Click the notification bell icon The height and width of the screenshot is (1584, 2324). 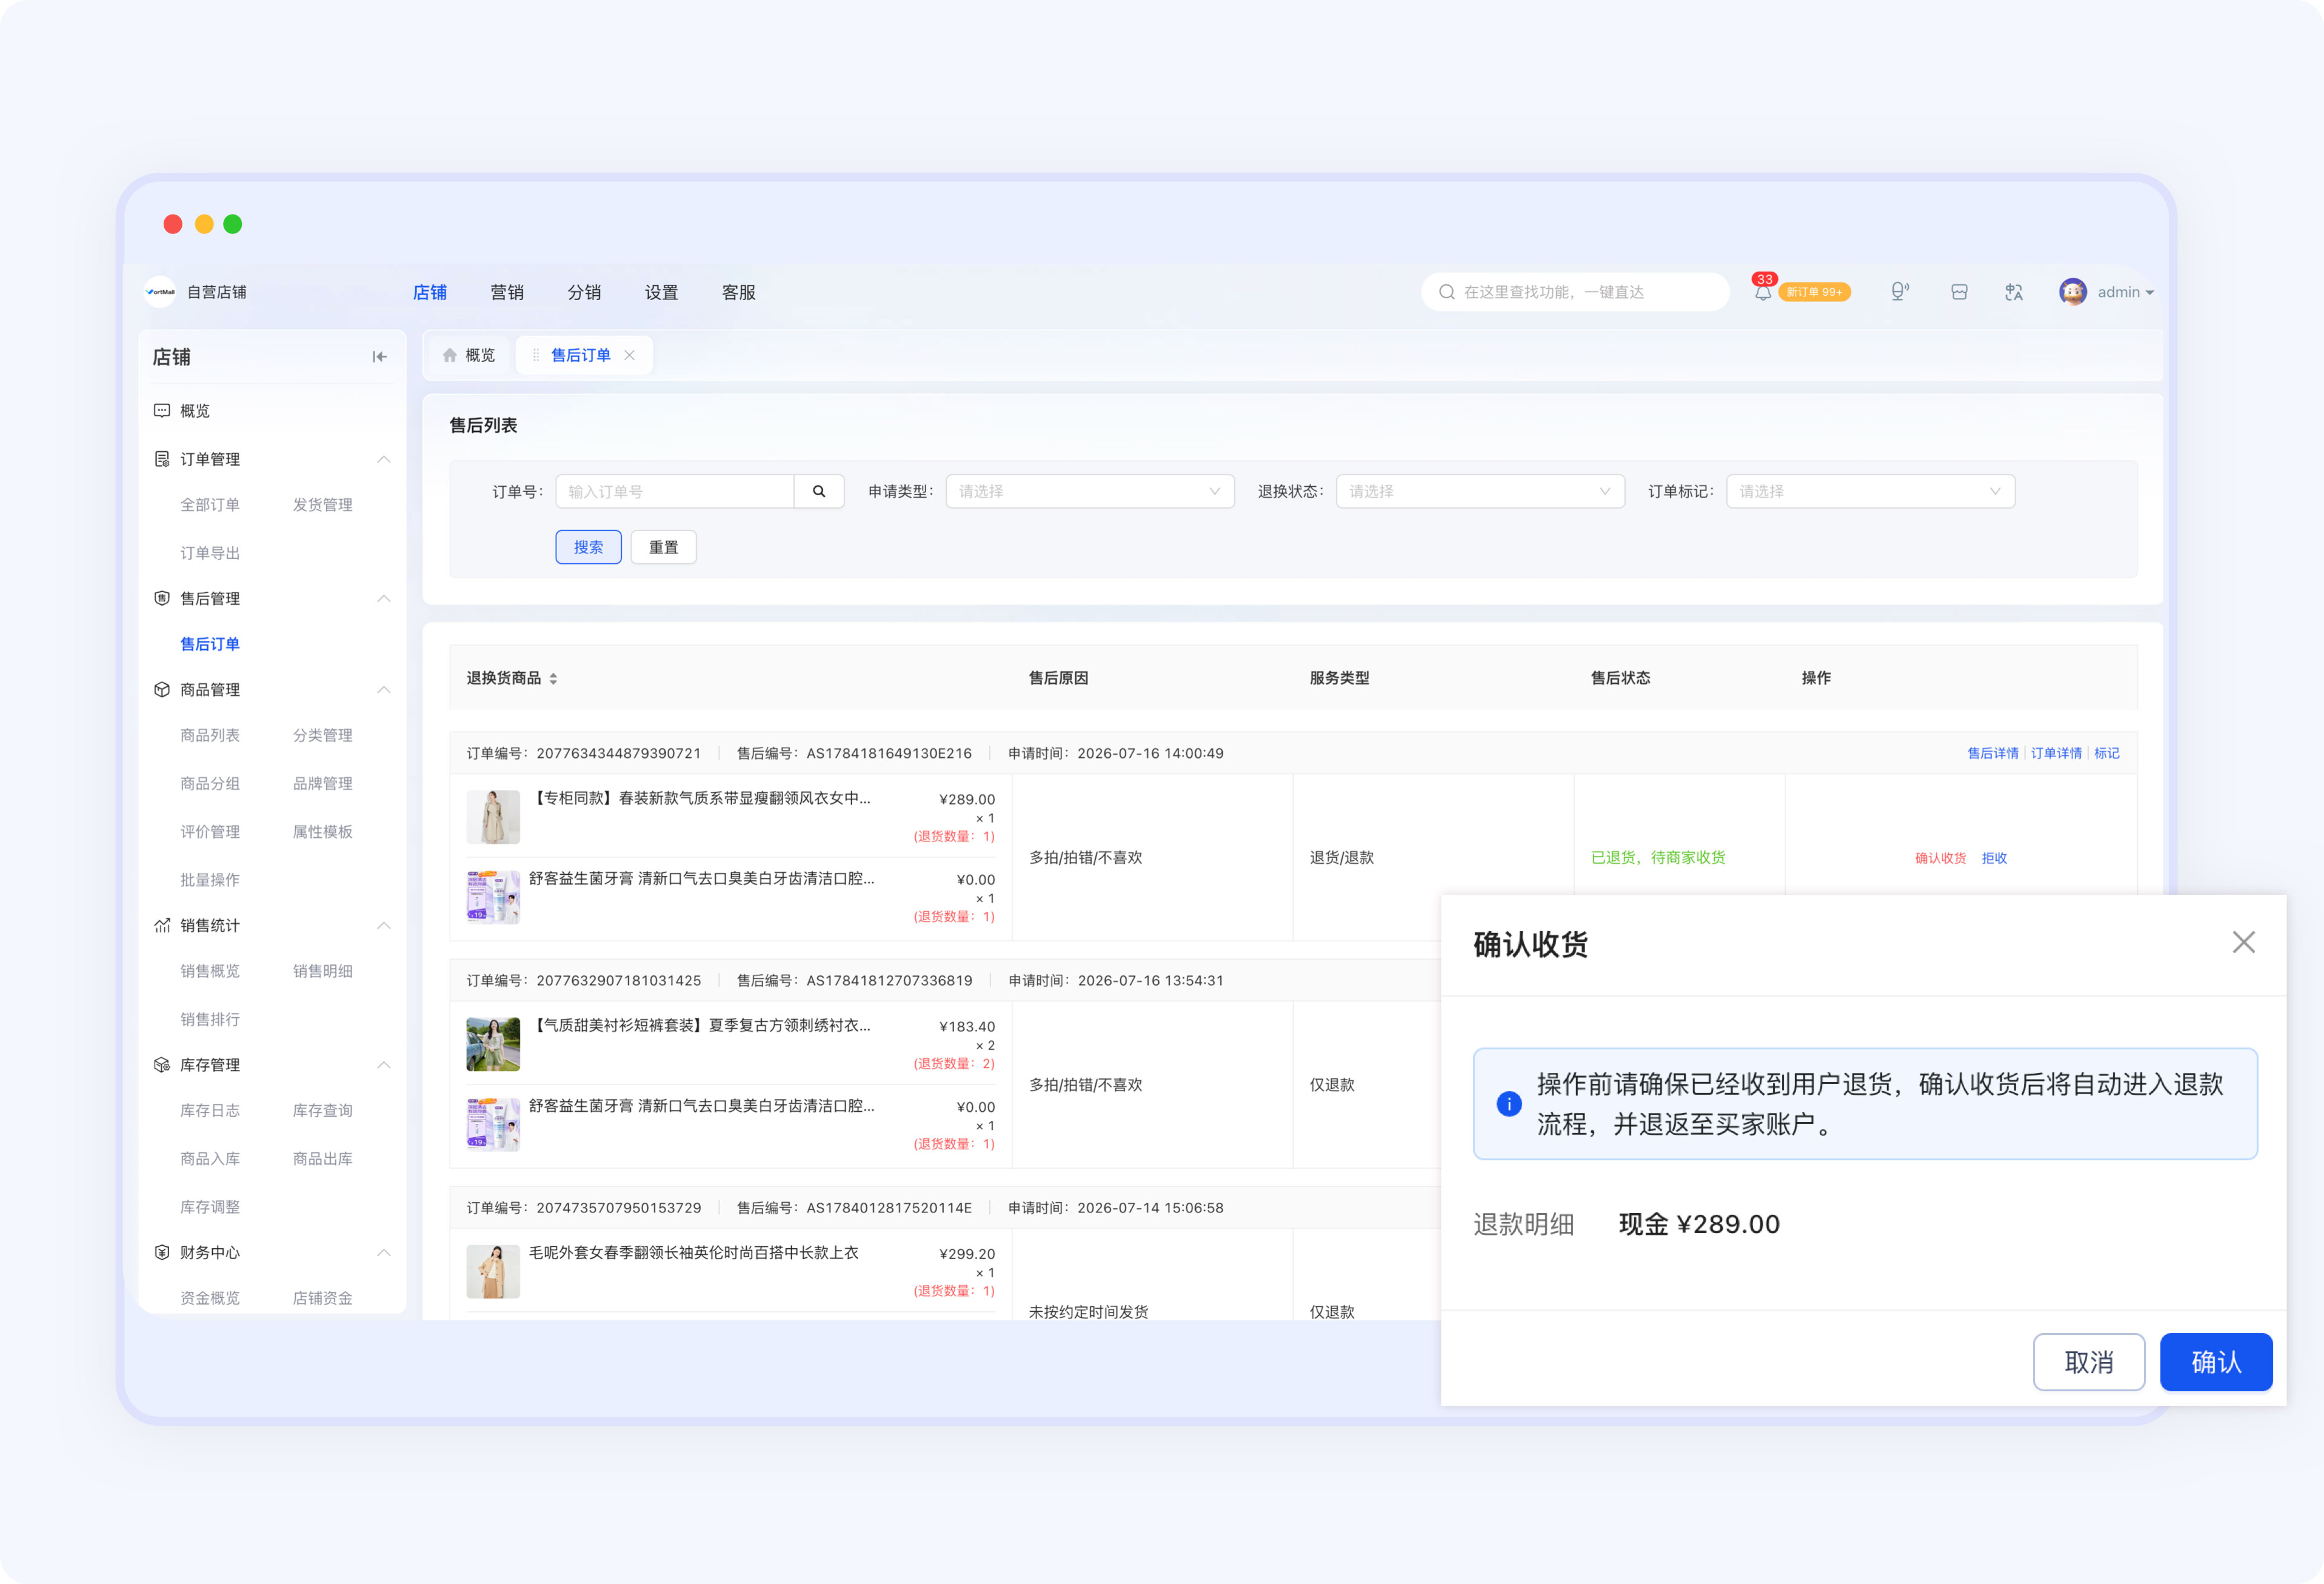click(x=1762, y=292)
